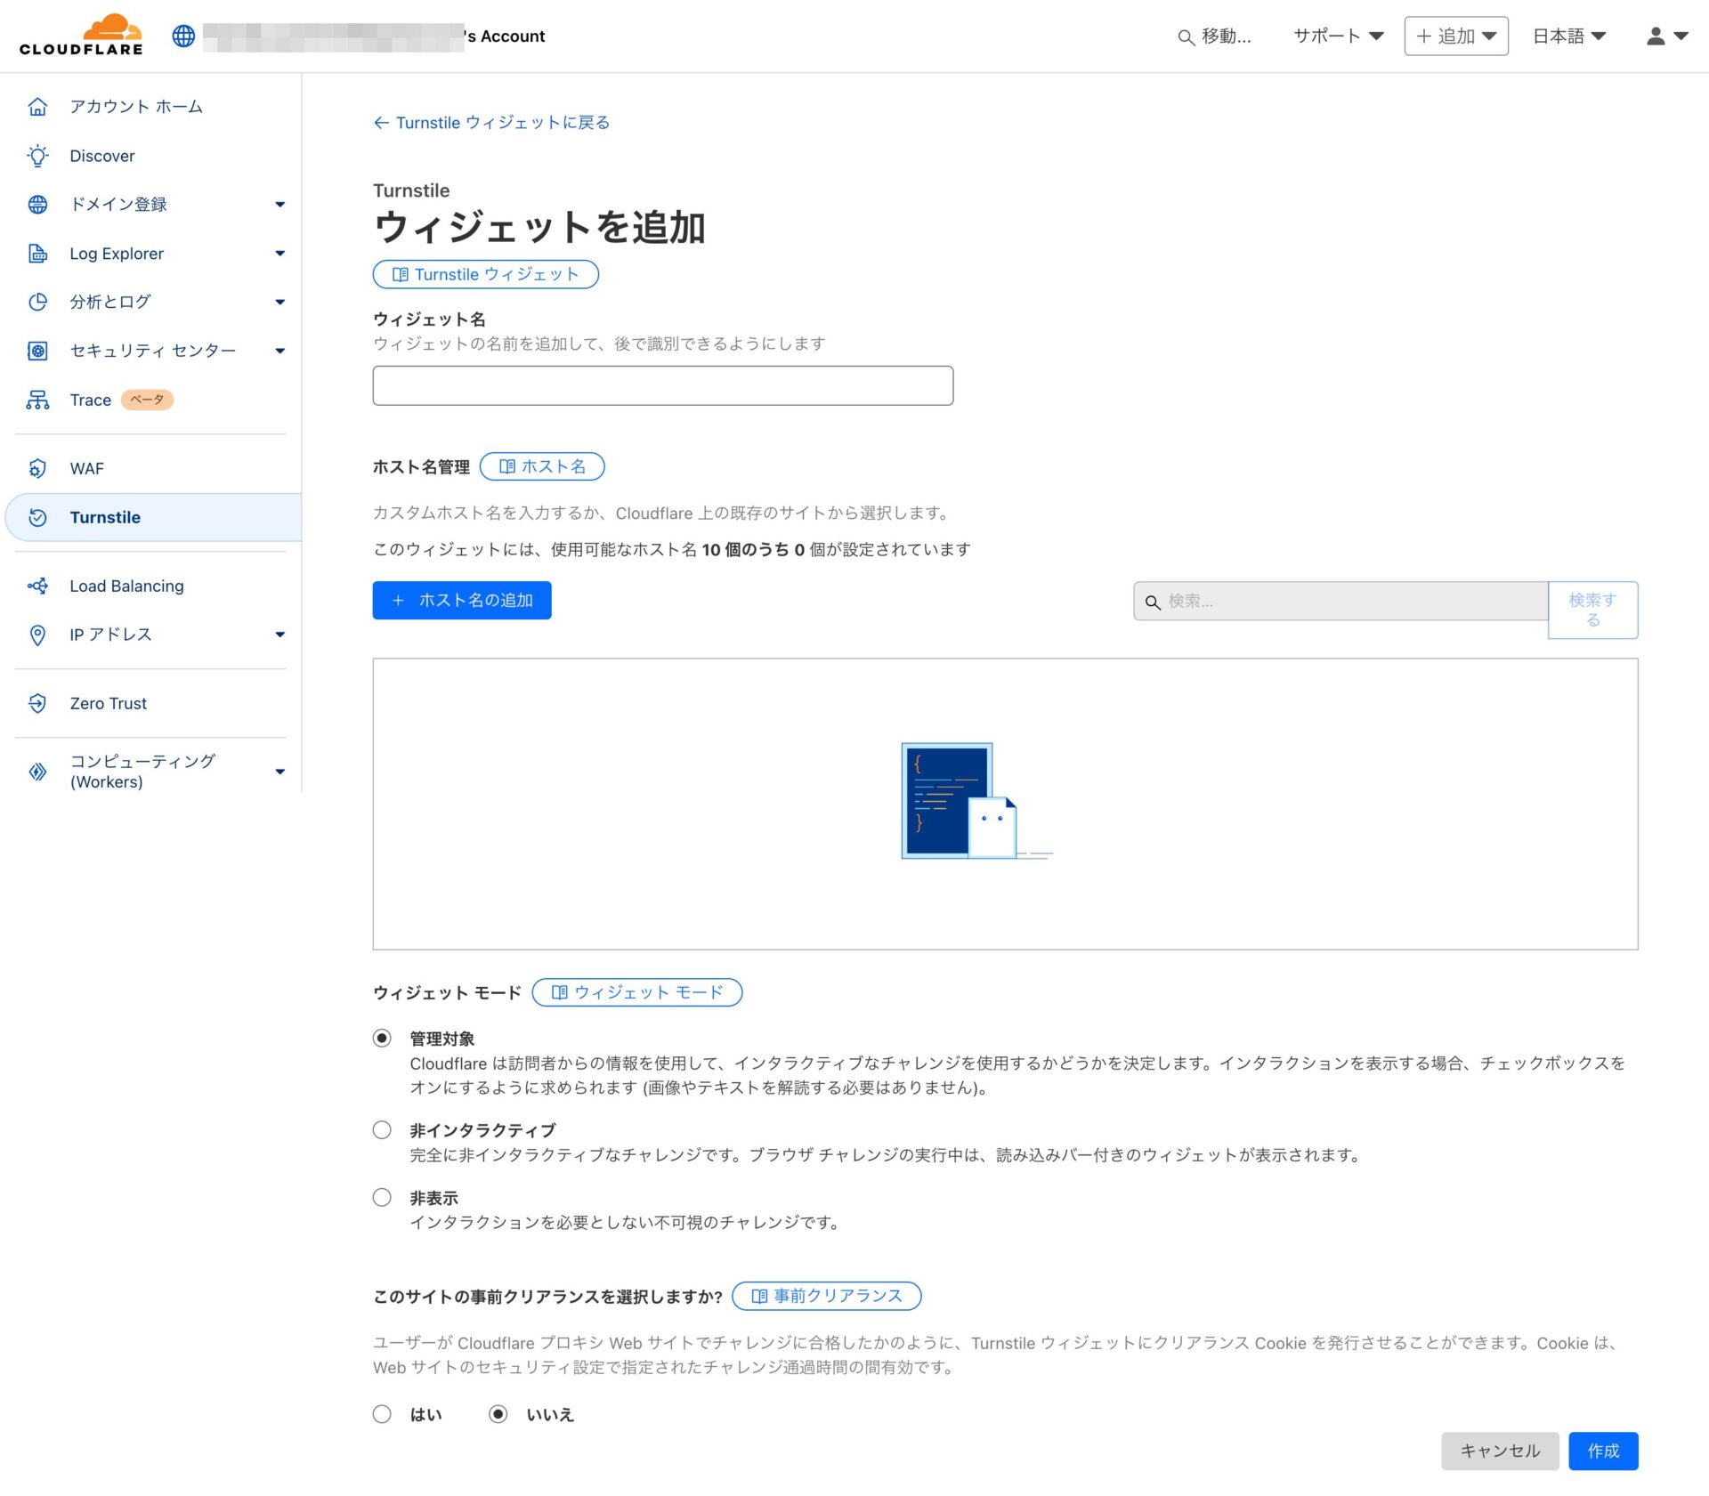Click the Zero Trust icon

37,703
